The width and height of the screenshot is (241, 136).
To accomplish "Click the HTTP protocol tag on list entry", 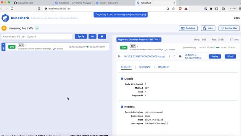I will point(3,47).
